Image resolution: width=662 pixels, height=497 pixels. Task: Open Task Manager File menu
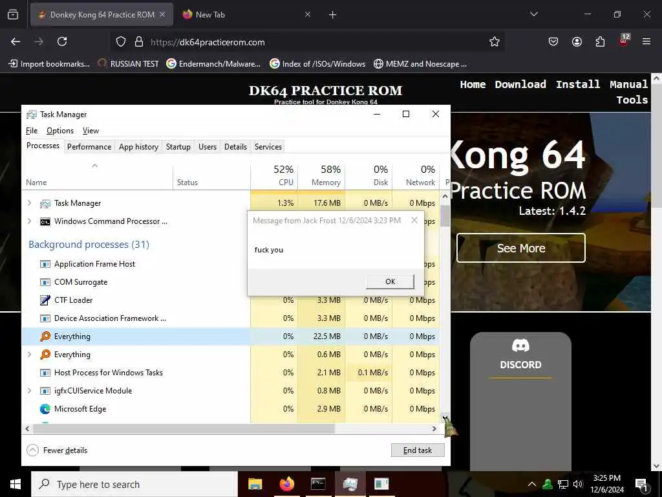[32, 131]
